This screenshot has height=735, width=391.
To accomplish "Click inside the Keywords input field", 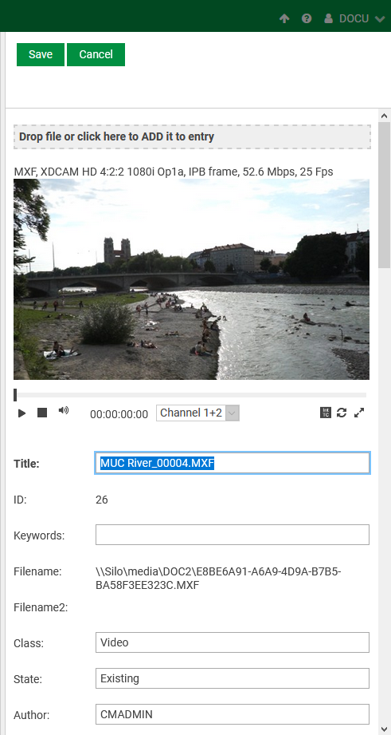I will pyautogui.click(x=233, y=535).
